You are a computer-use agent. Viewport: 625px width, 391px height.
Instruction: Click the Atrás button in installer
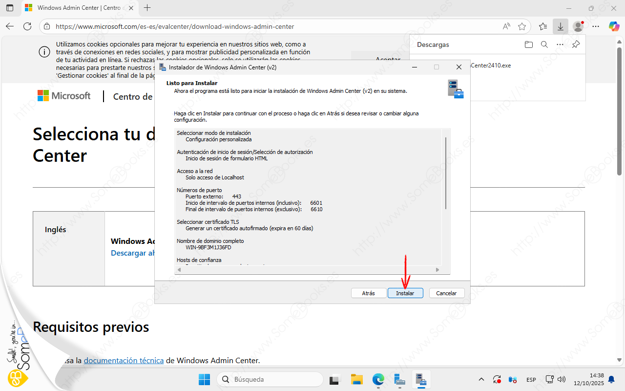tap(368, 293)
